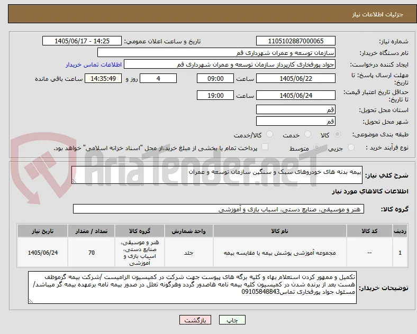Screen dimensions: 417x334
Task: Click the جزئیات اطلاعات نیاز page header
Action: (378, 14)
